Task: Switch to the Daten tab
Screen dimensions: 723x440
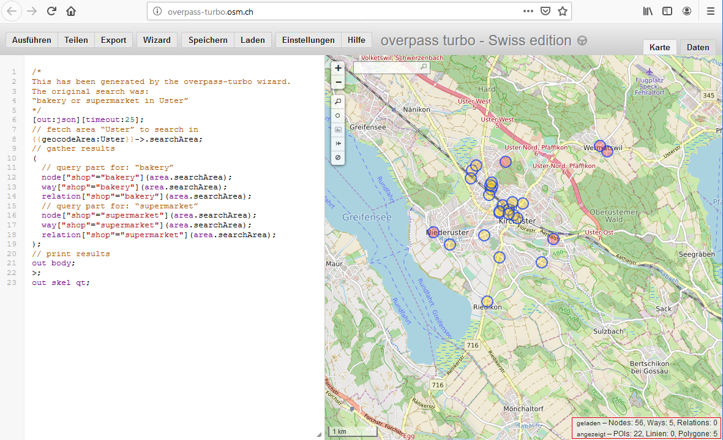Action: pos(698,47)
